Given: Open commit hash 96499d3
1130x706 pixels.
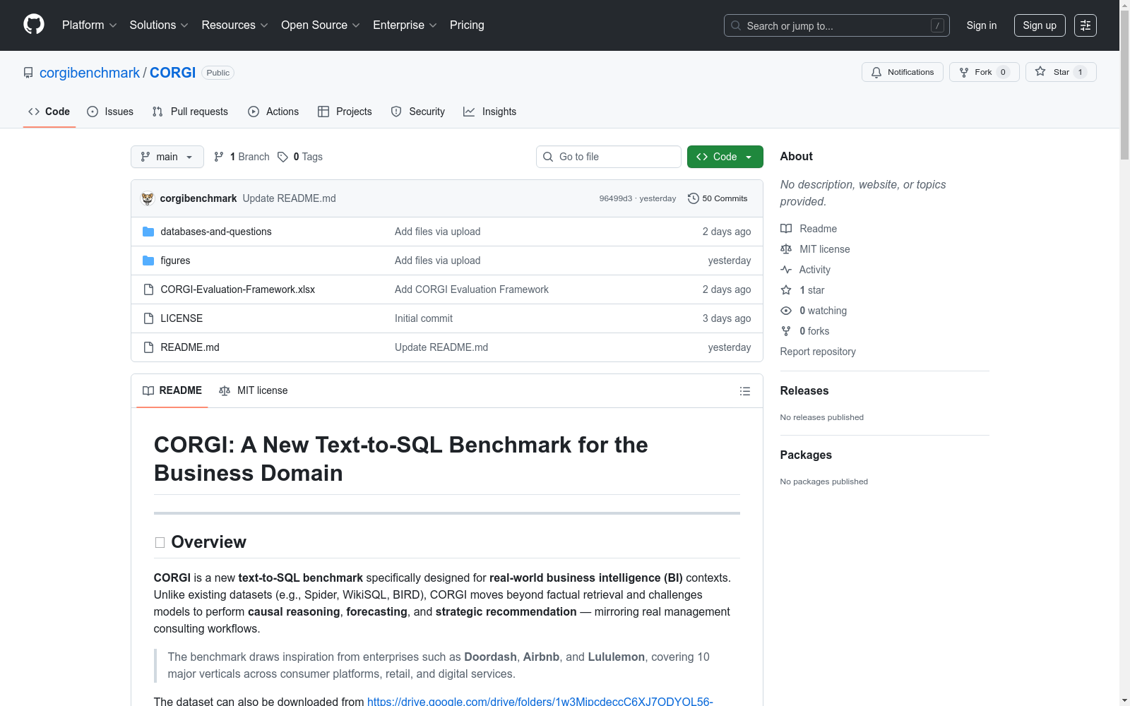Looking at the screenshot, I should pos(616,198).
